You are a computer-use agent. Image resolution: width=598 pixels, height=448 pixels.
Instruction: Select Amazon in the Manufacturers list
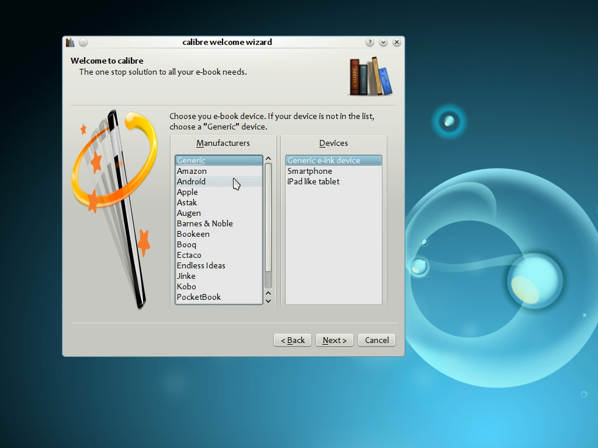coord(192,171)
